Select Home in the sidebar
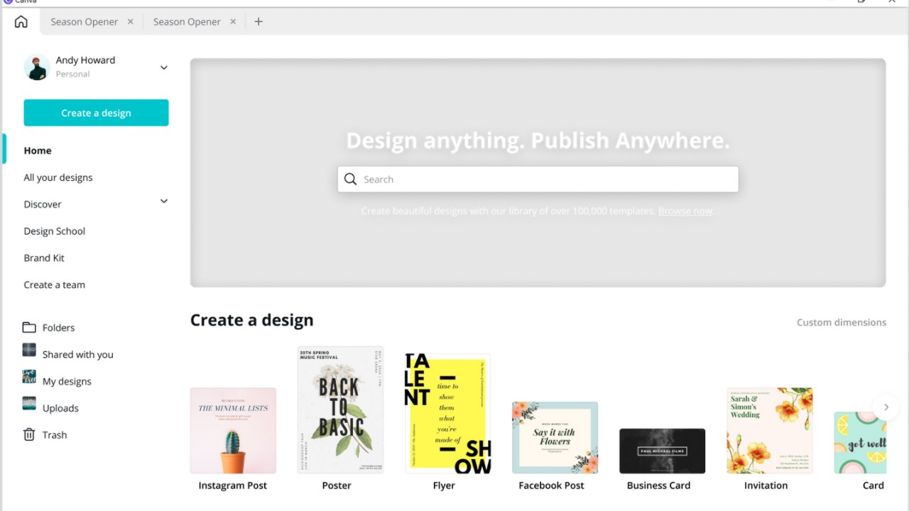Image resolution: width=909 pixels, height=511 pixels. point(38,150)
